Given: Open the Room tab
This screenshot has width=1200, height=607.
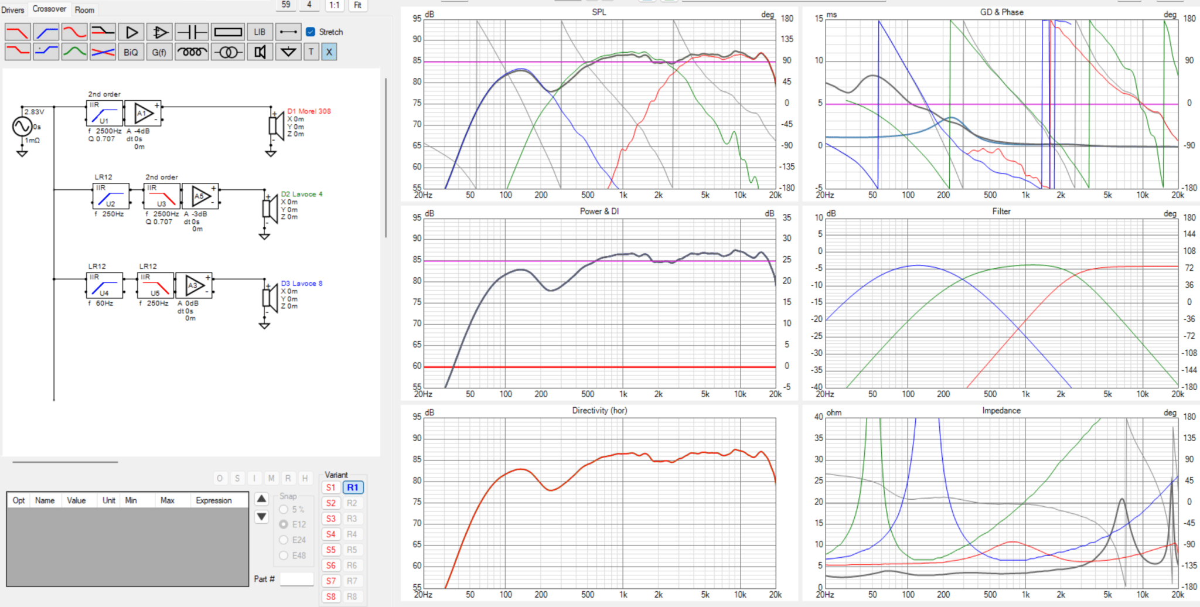Looking at the screenshot, I should pos(84,10).
